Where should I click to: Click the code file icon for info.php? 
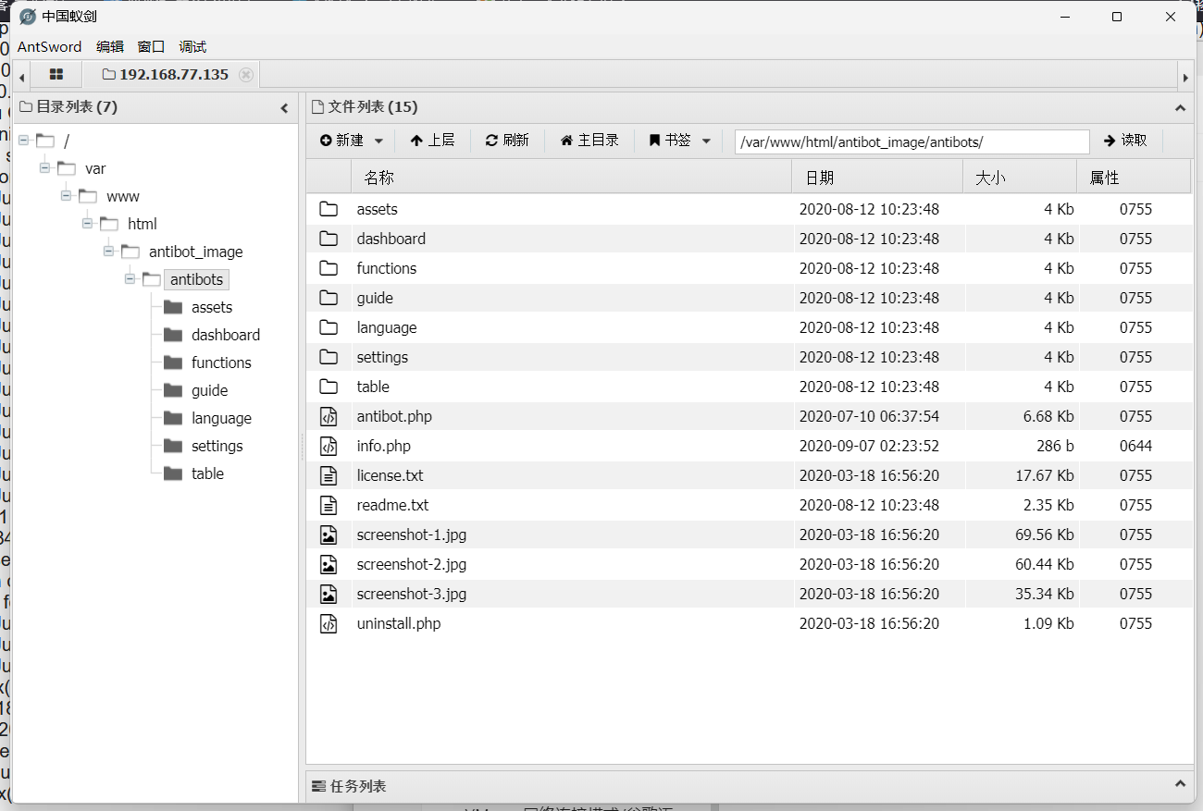[x=329, y=446]
